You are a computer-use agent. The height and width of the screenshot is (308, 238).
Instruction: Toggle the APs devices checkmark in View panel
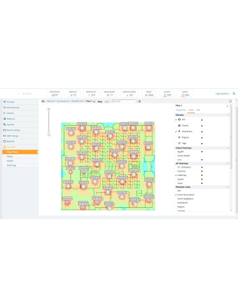(176, 120)
